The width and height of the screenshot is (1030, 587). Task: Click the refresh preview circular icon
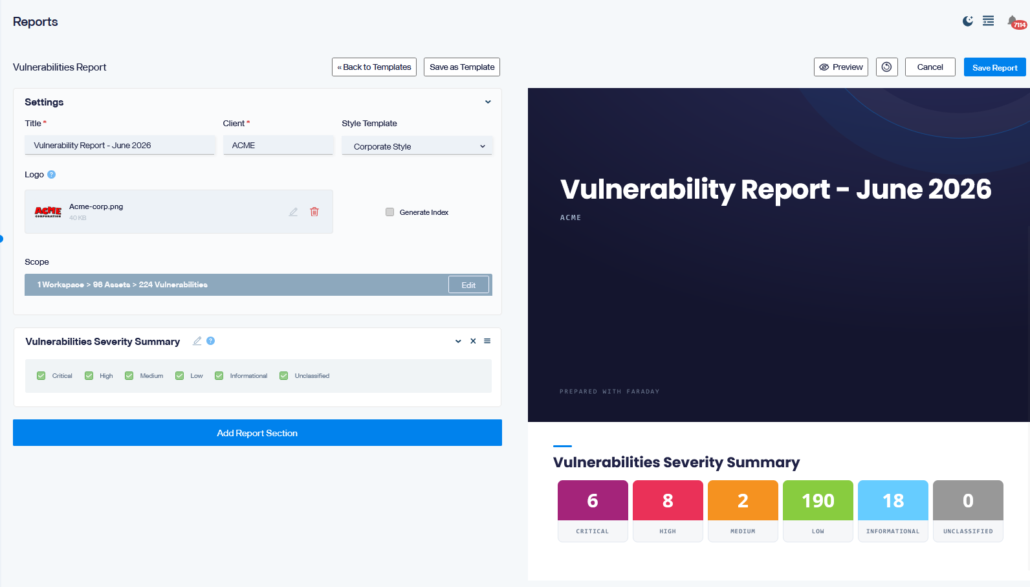887,67
